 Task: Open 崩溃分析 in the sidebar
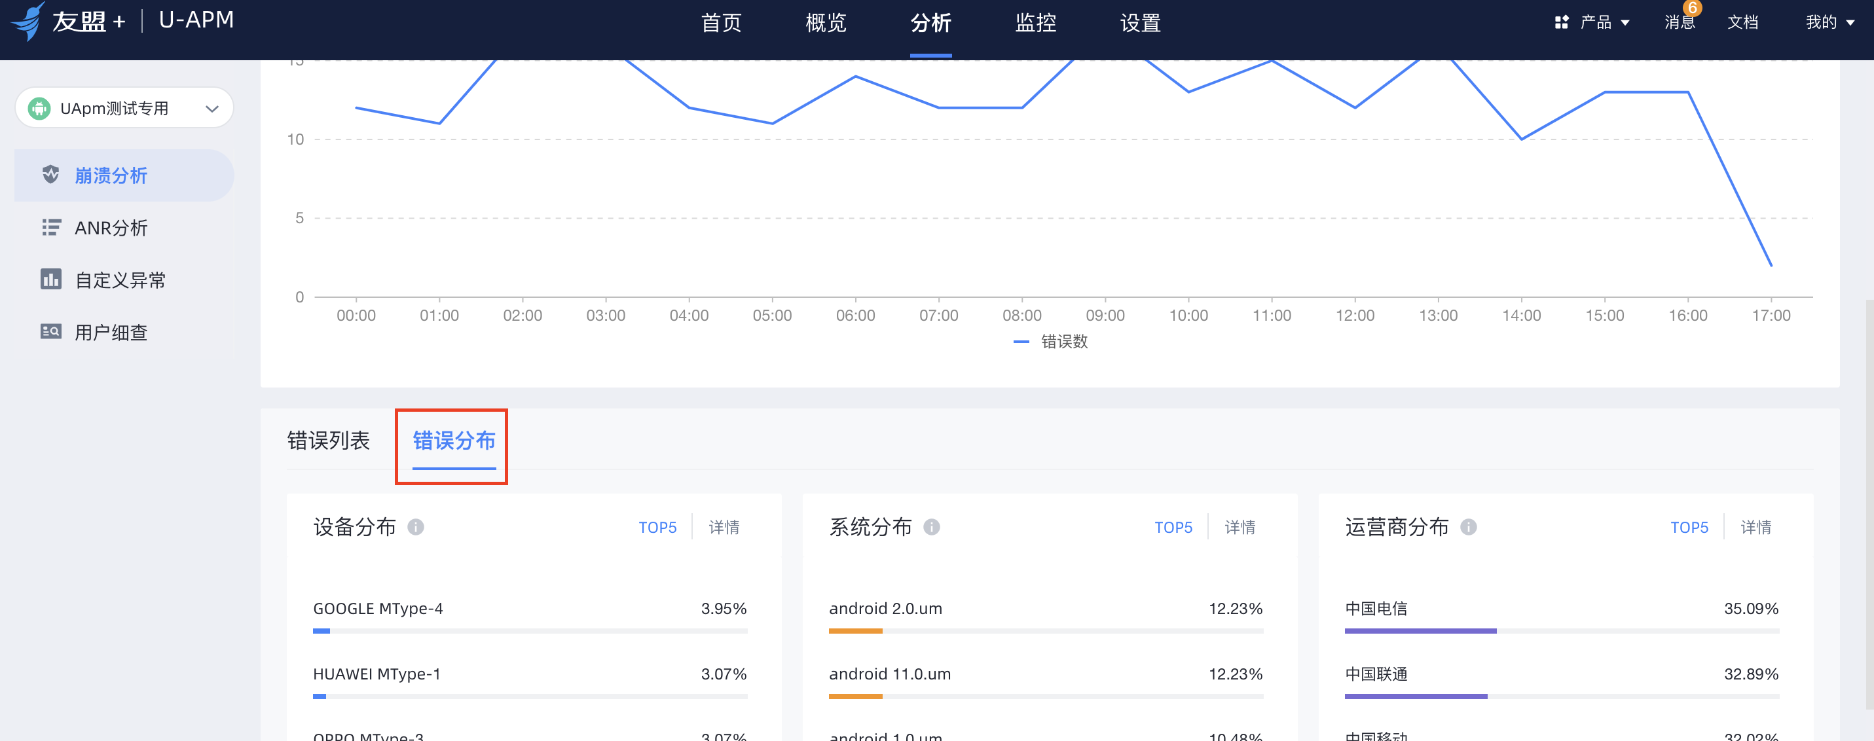tap(124, 175)
